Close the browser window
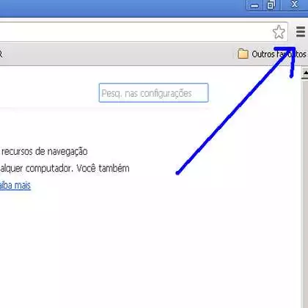The image size is (308, 308). click(294, 4)
